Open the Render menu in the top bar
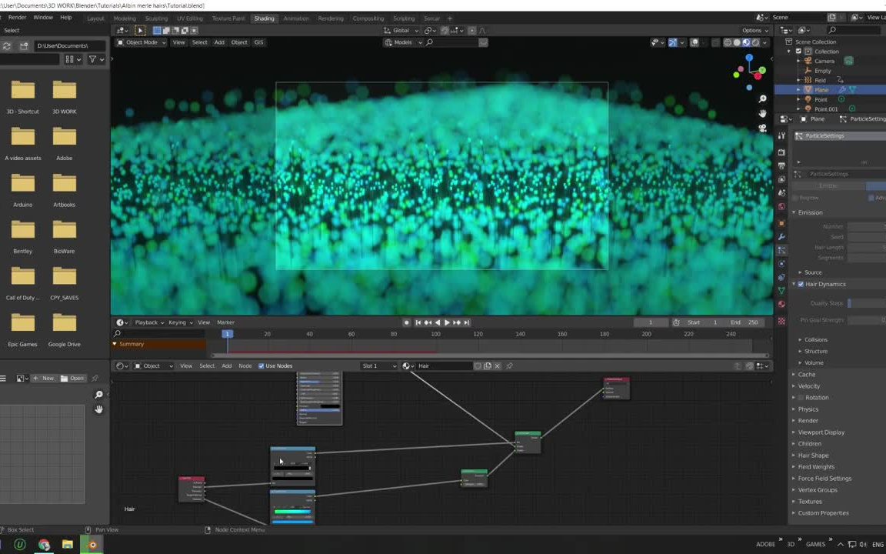The height and width of the screenshot is (554, 886). [17, 18]
